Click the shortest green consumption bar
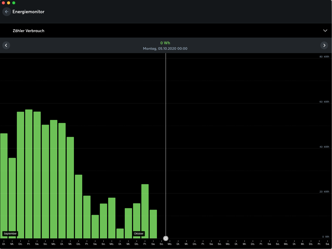Image resolution: width=332 pixels, height=249 pixels. pyautogui.click(x=120, y=233)
